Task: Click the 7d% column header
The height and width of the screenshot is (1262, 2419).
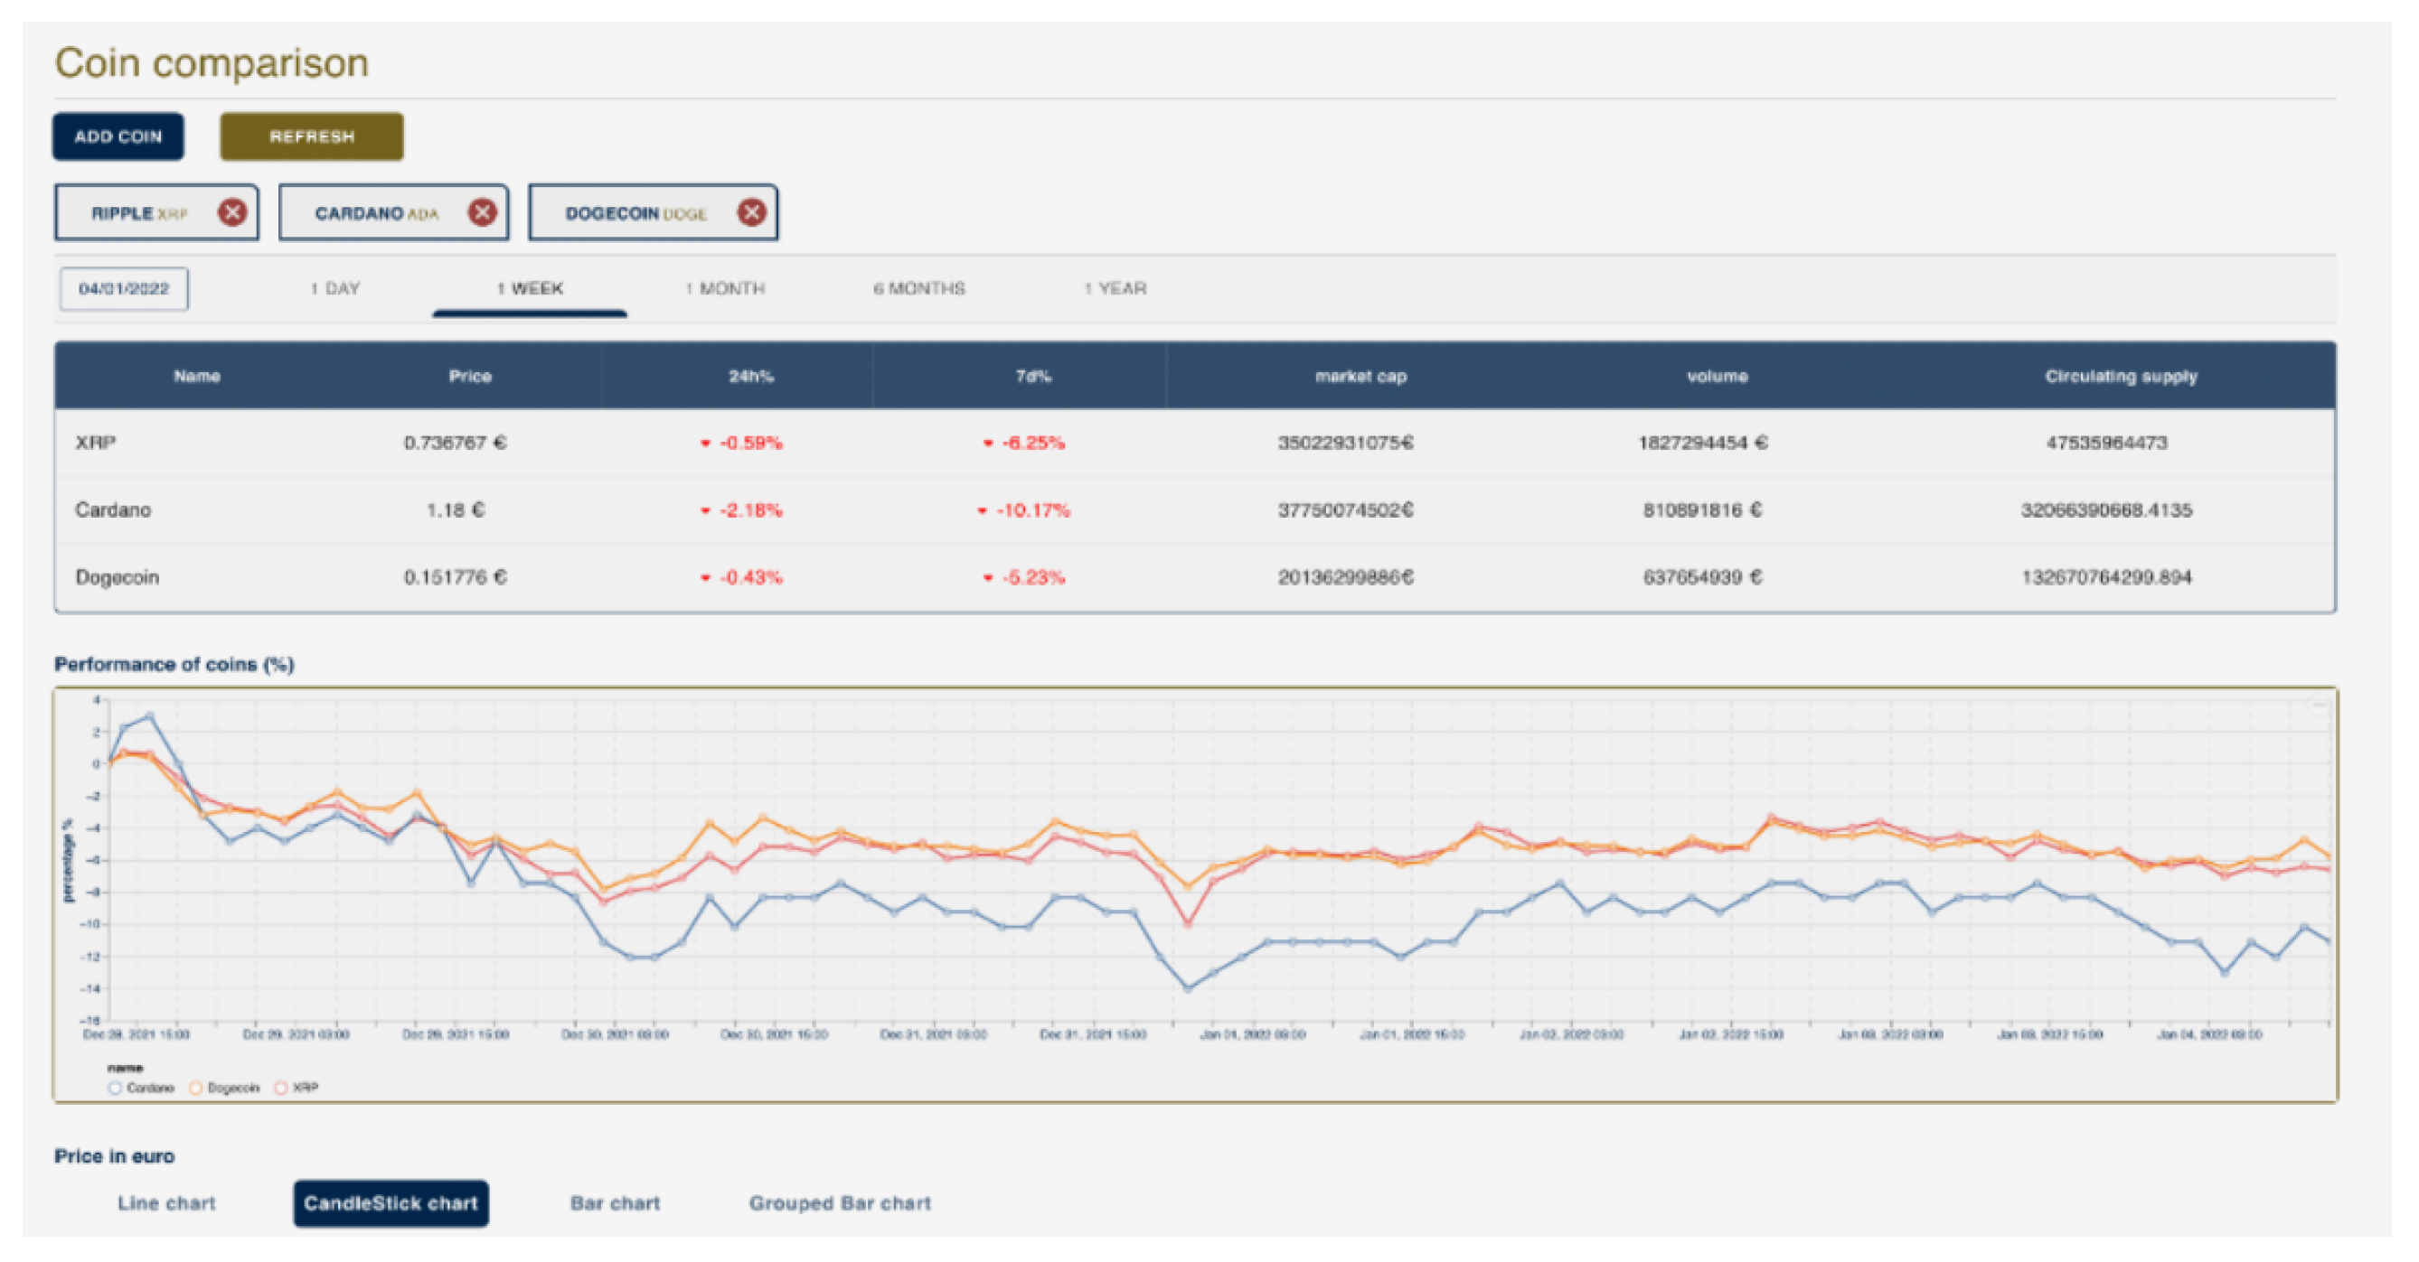Action: coord(1032,377)
